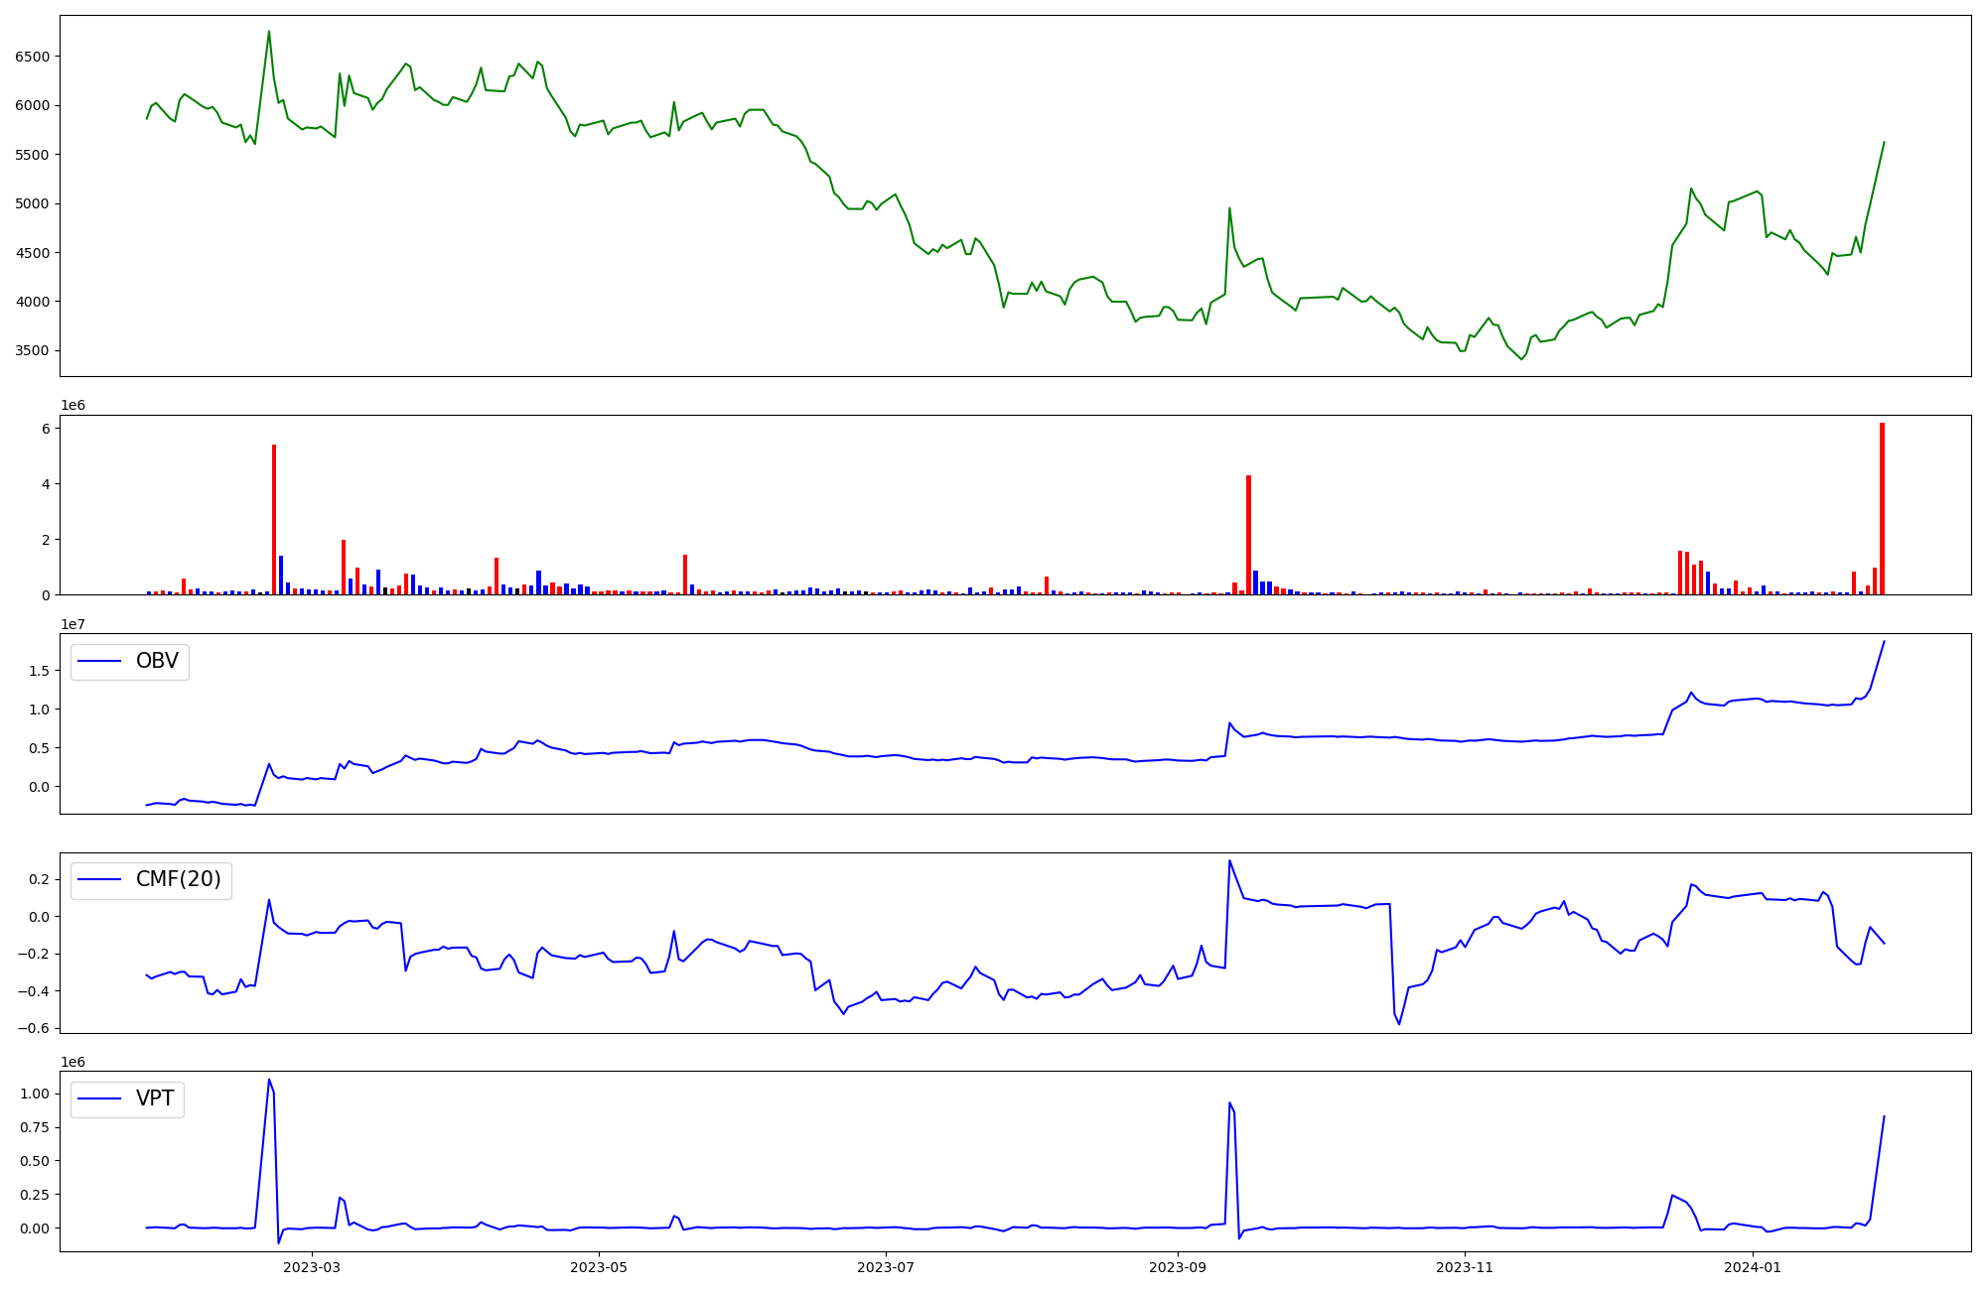
Task: Click the OBV legend label
Action: (x=157, y=662)
